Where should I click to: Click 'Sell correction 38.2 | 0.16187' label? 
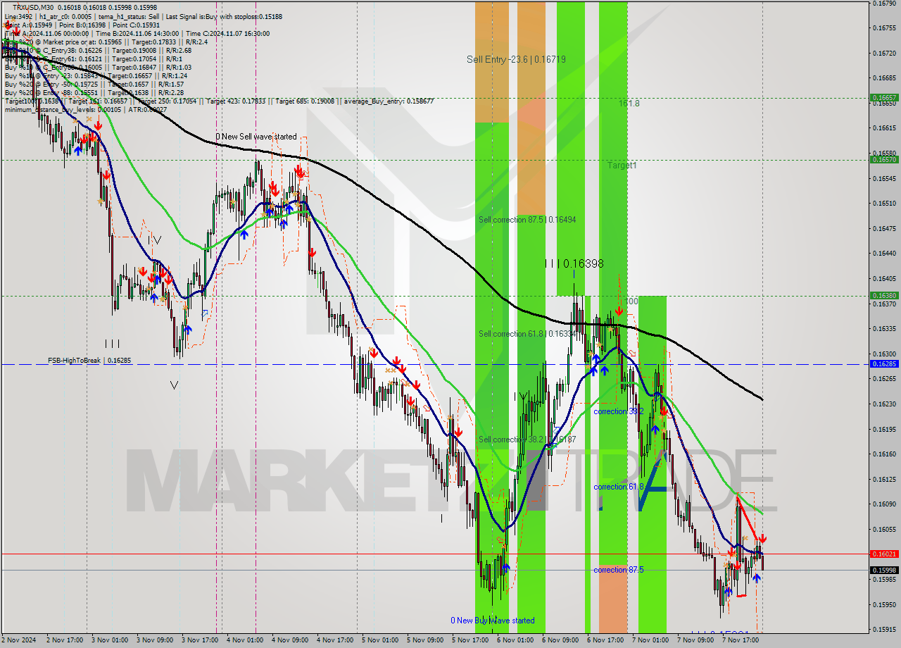tap(527, 440)
